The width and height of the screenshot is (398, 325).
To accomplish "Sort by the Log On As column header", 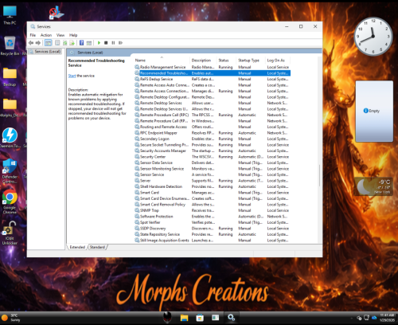I will (278, 61).
